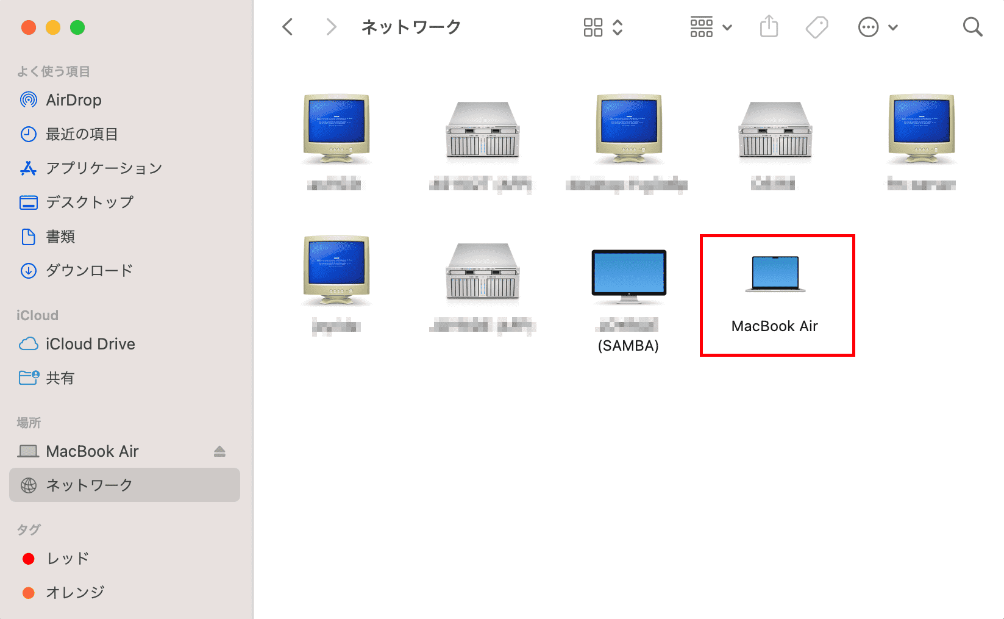Open the group-by options icon

[701, 27]
